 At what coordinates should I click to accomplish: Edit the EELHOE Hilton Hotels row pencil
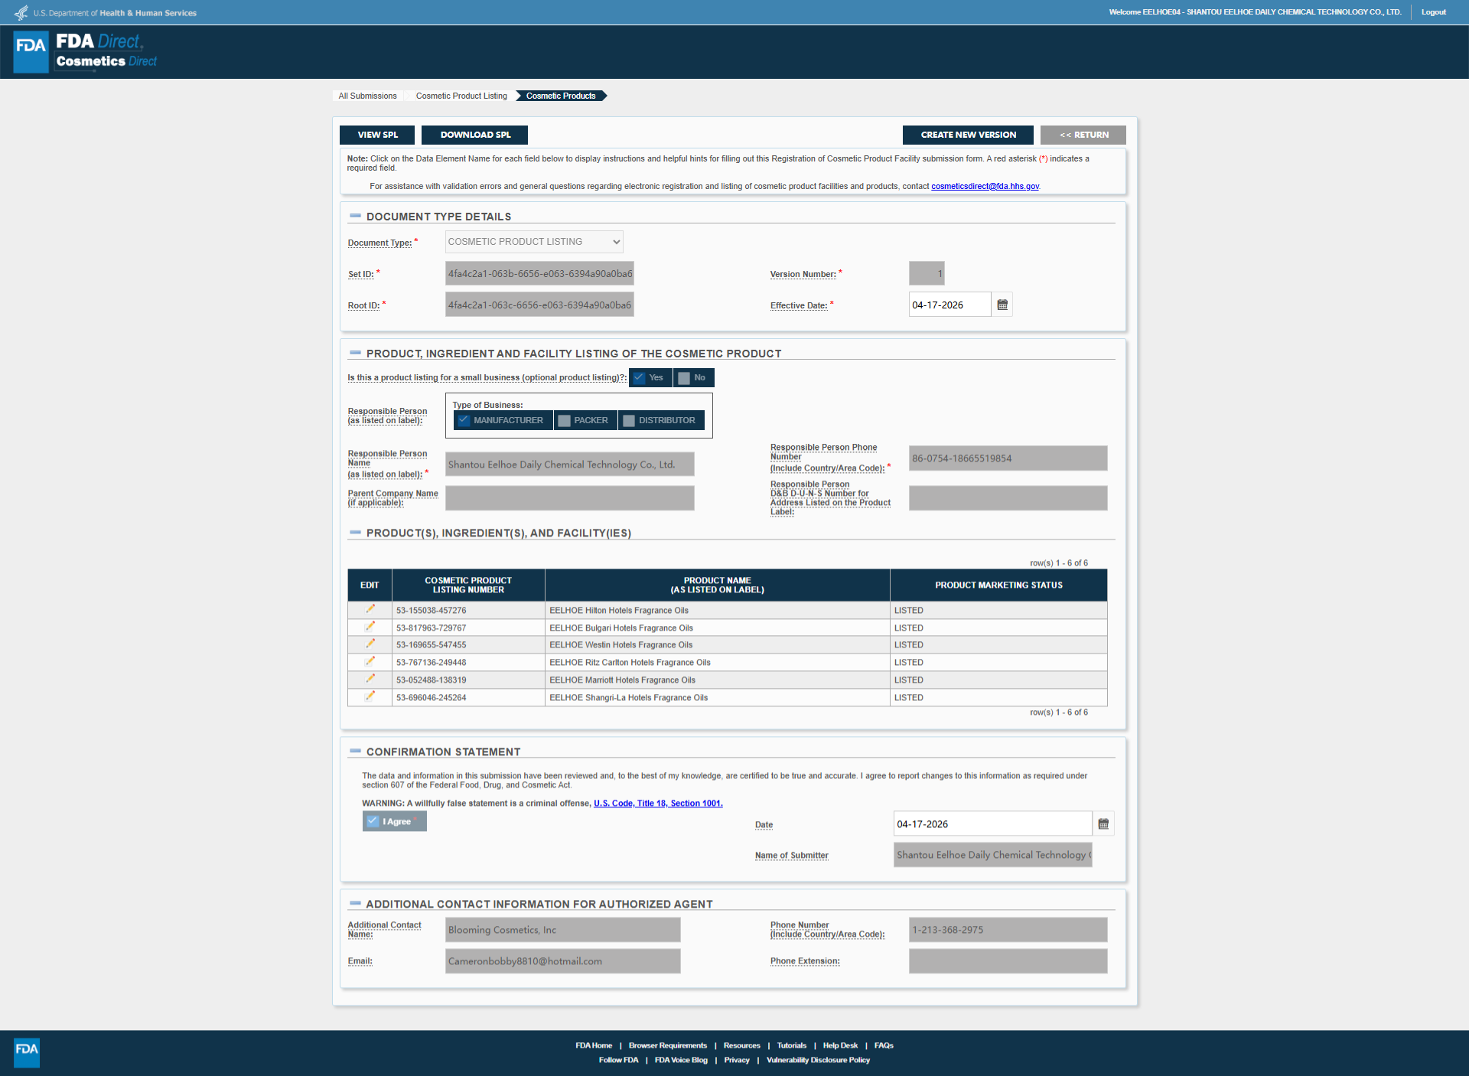370,609
